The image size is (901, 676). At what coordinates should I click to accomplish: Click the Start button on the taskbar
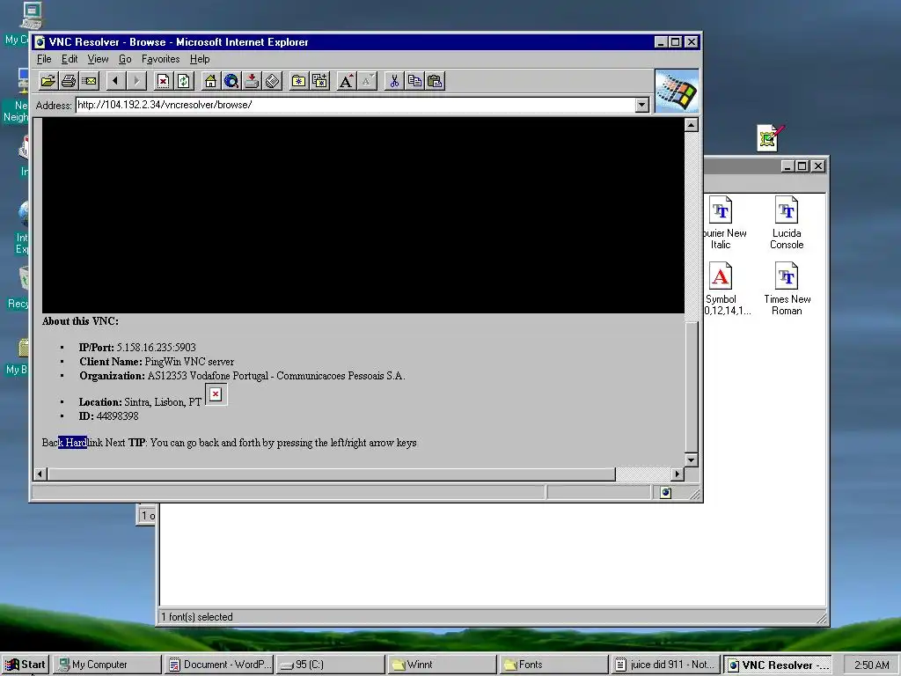pyautogui.click(x=26, y=665)
